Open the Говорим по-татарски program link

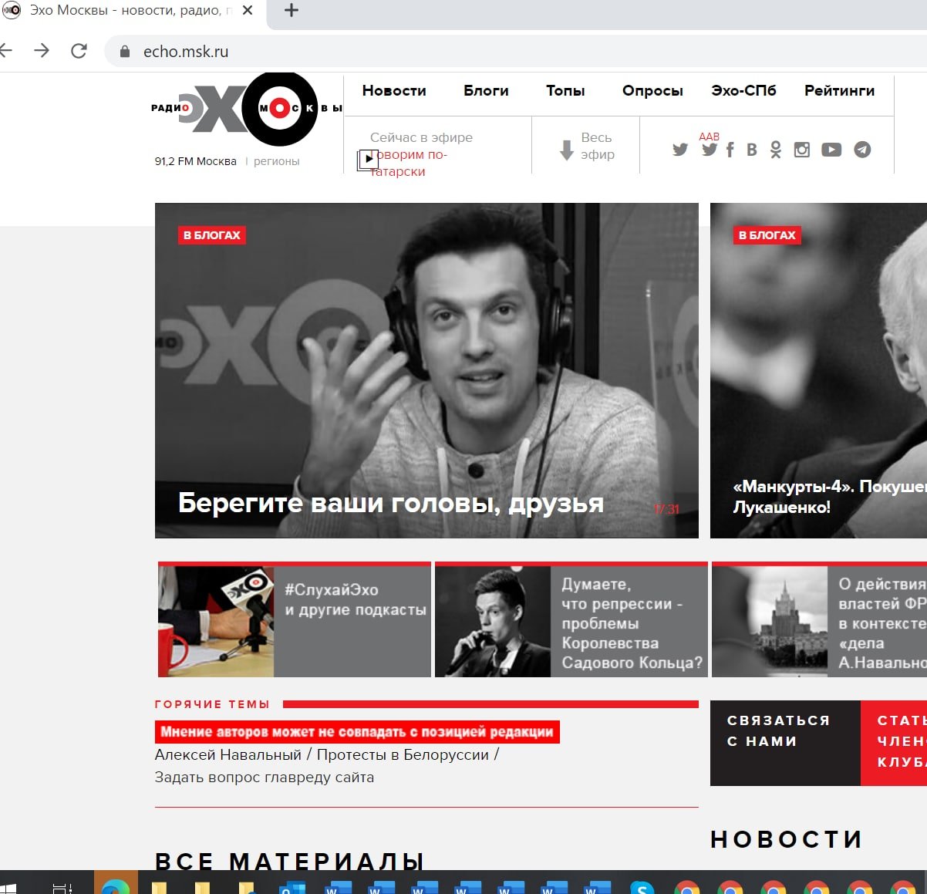(x=409, y=163)
